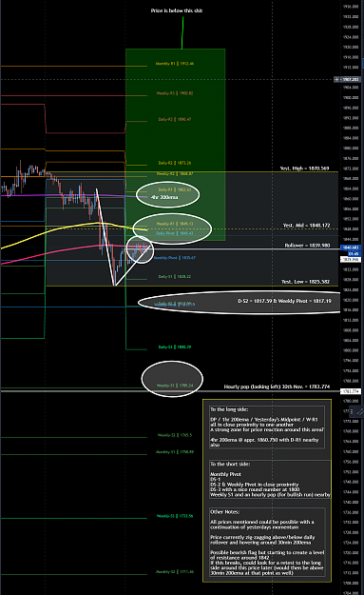Click the Weekly-R3 1900.82 pivot label
Viewport: 364px width, 595px height.
tap(175, 93)
